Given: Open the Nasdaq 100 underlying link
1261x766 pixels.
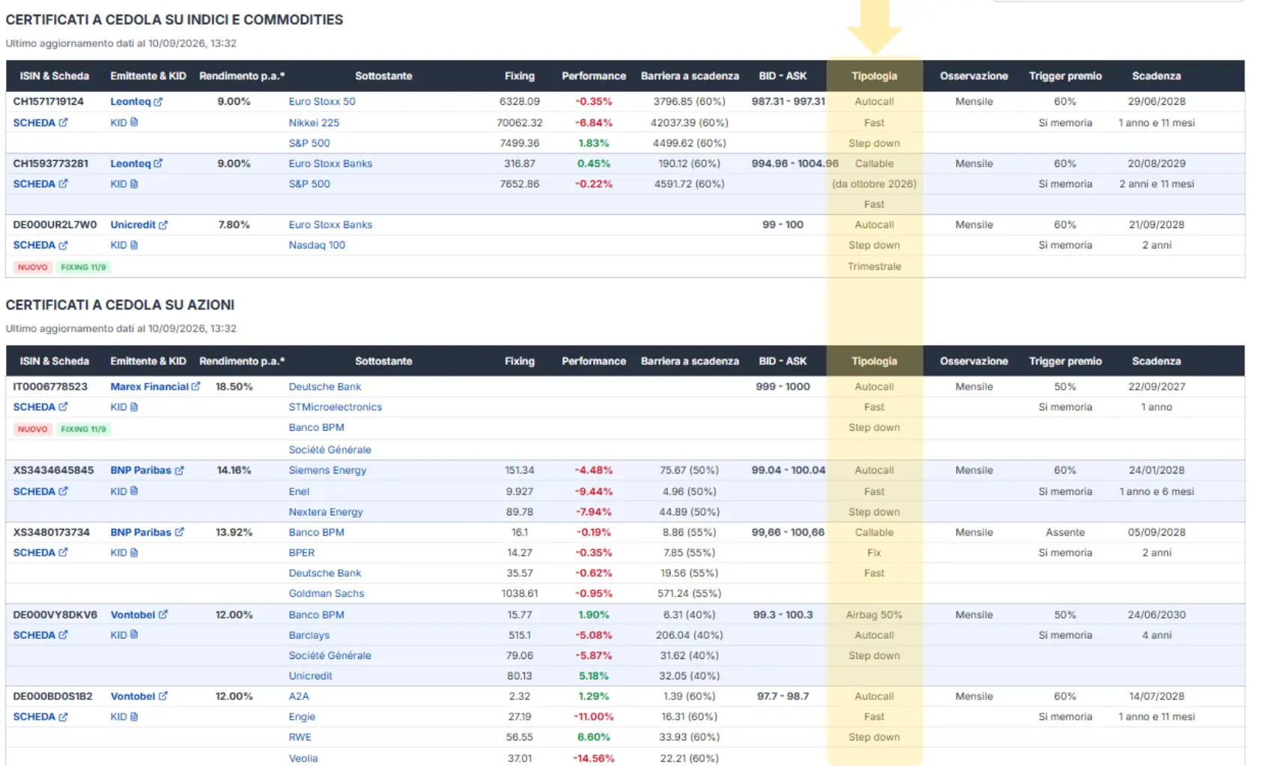Looking at the screenshot, I should coord(317,245).
